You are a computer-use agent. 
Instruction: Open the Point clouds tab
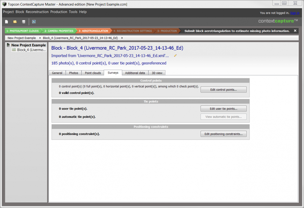pyautogui.click(x=93, y=73)
